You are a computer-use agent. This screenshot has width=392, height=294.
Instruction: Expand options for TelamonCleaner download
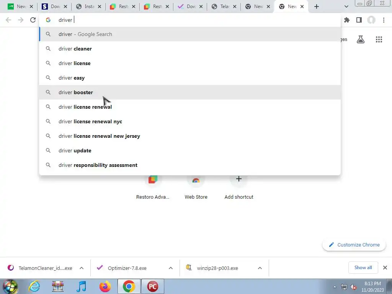tap(82, 268)
